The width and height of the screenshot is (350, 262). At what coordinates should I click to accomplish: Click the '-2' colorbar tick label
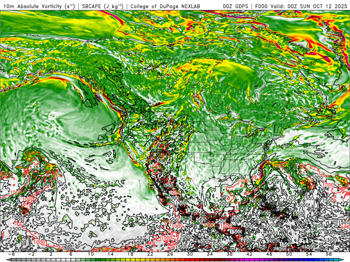tap(31, 254)
